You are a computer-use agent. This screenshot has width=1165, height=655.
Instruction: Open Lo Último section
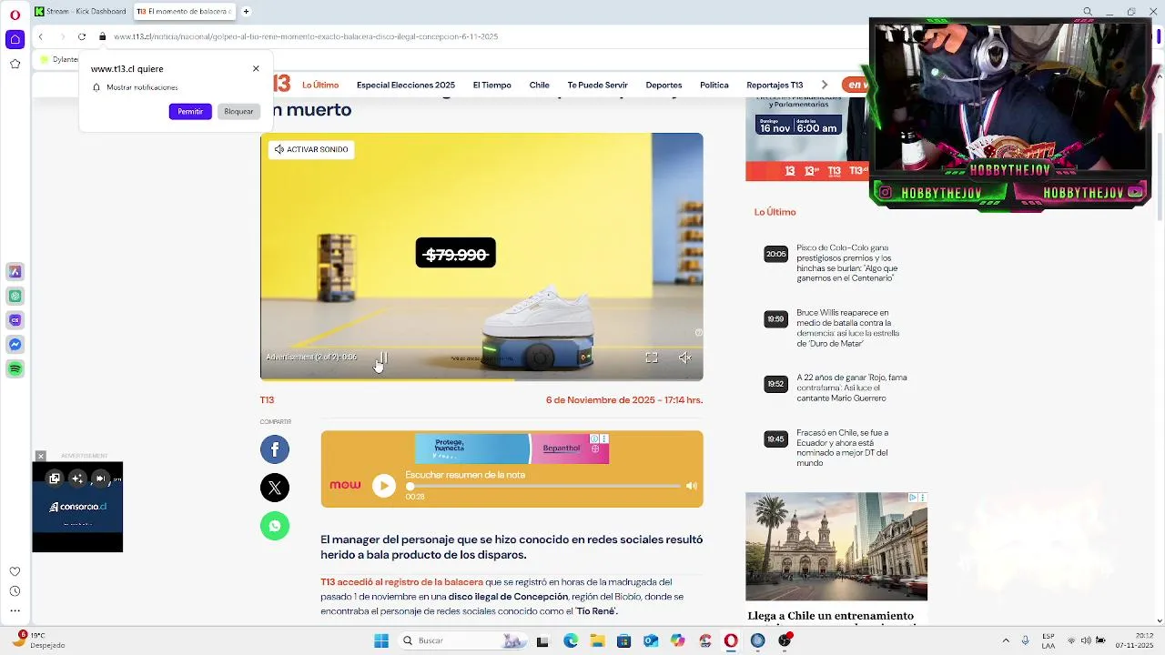click(x=320, y=85)
